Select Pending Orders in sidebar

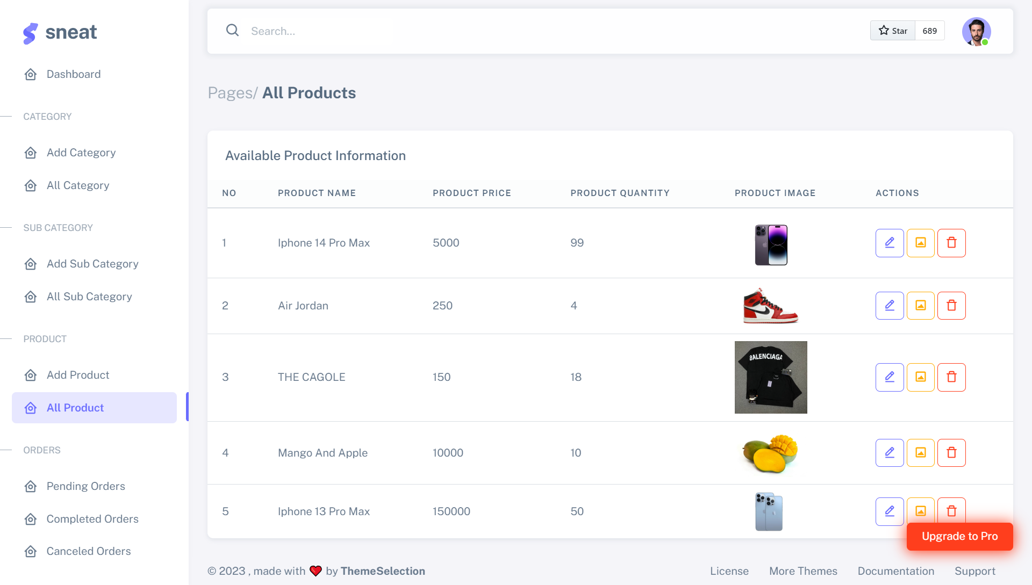[86, 486]
